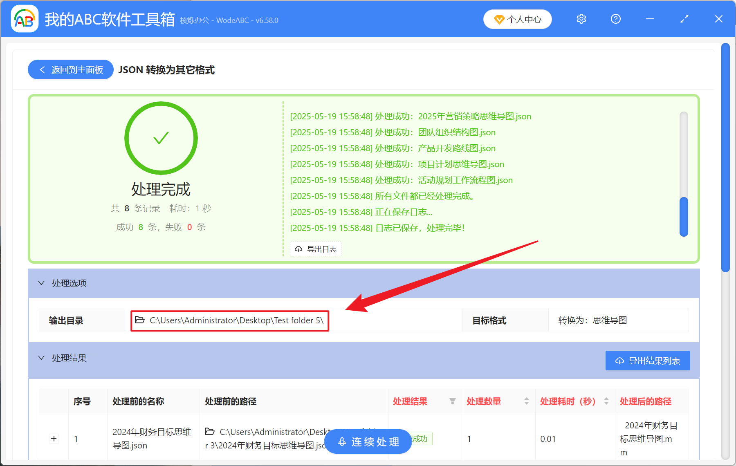Click the AB app logo
The width and height of the screenshot is (736, 466).
(x=25, y=19)
